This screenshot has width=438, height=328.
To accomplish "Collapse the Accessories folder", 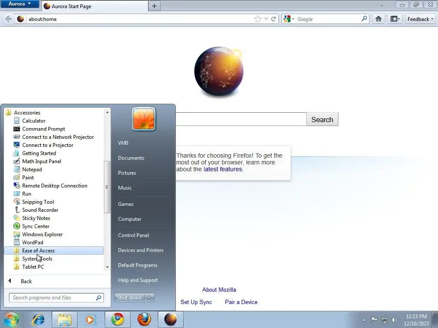I will [x=27, y=113].
